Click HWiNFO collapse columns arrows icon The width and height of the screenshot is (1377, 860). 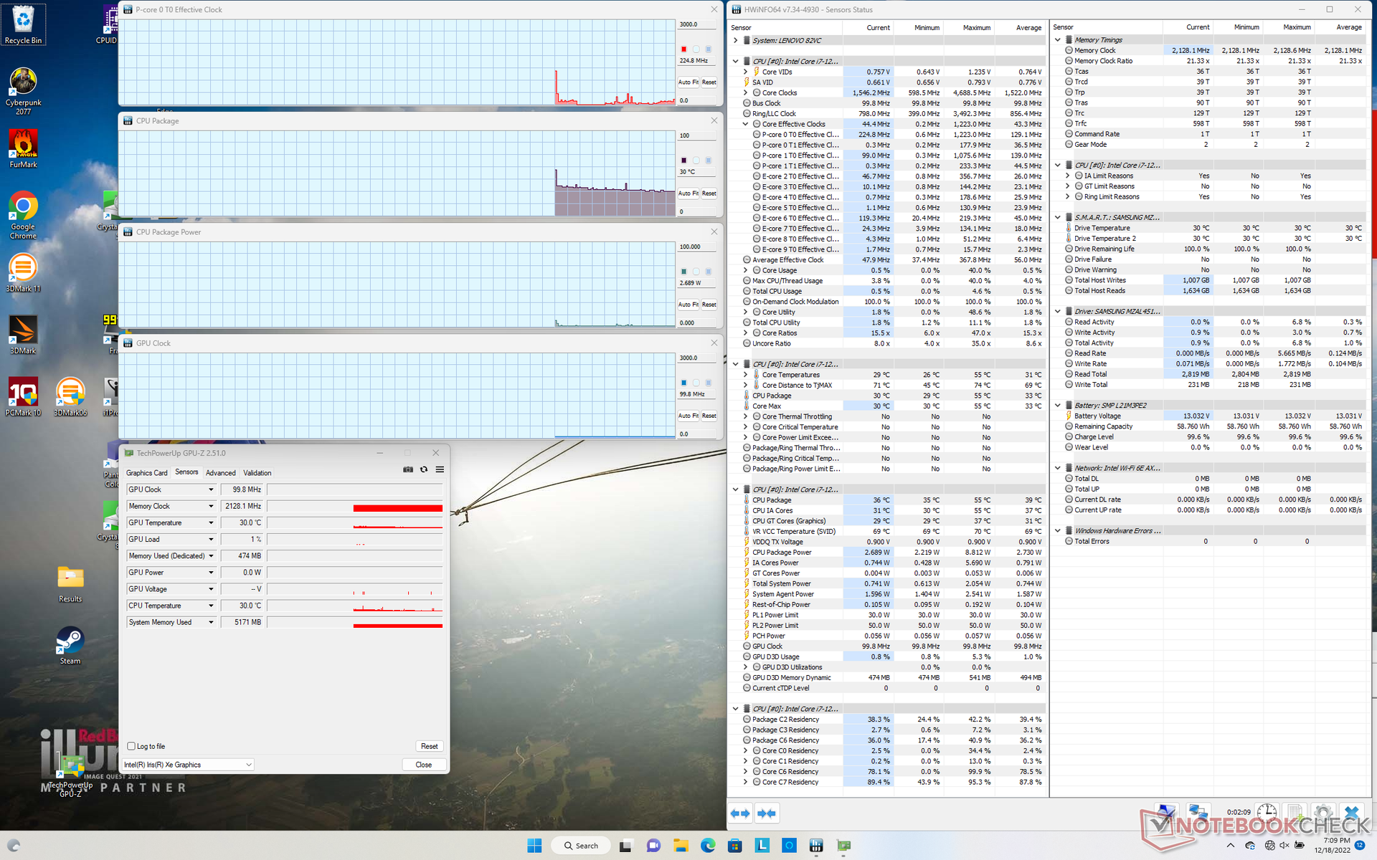pos(766,813)
